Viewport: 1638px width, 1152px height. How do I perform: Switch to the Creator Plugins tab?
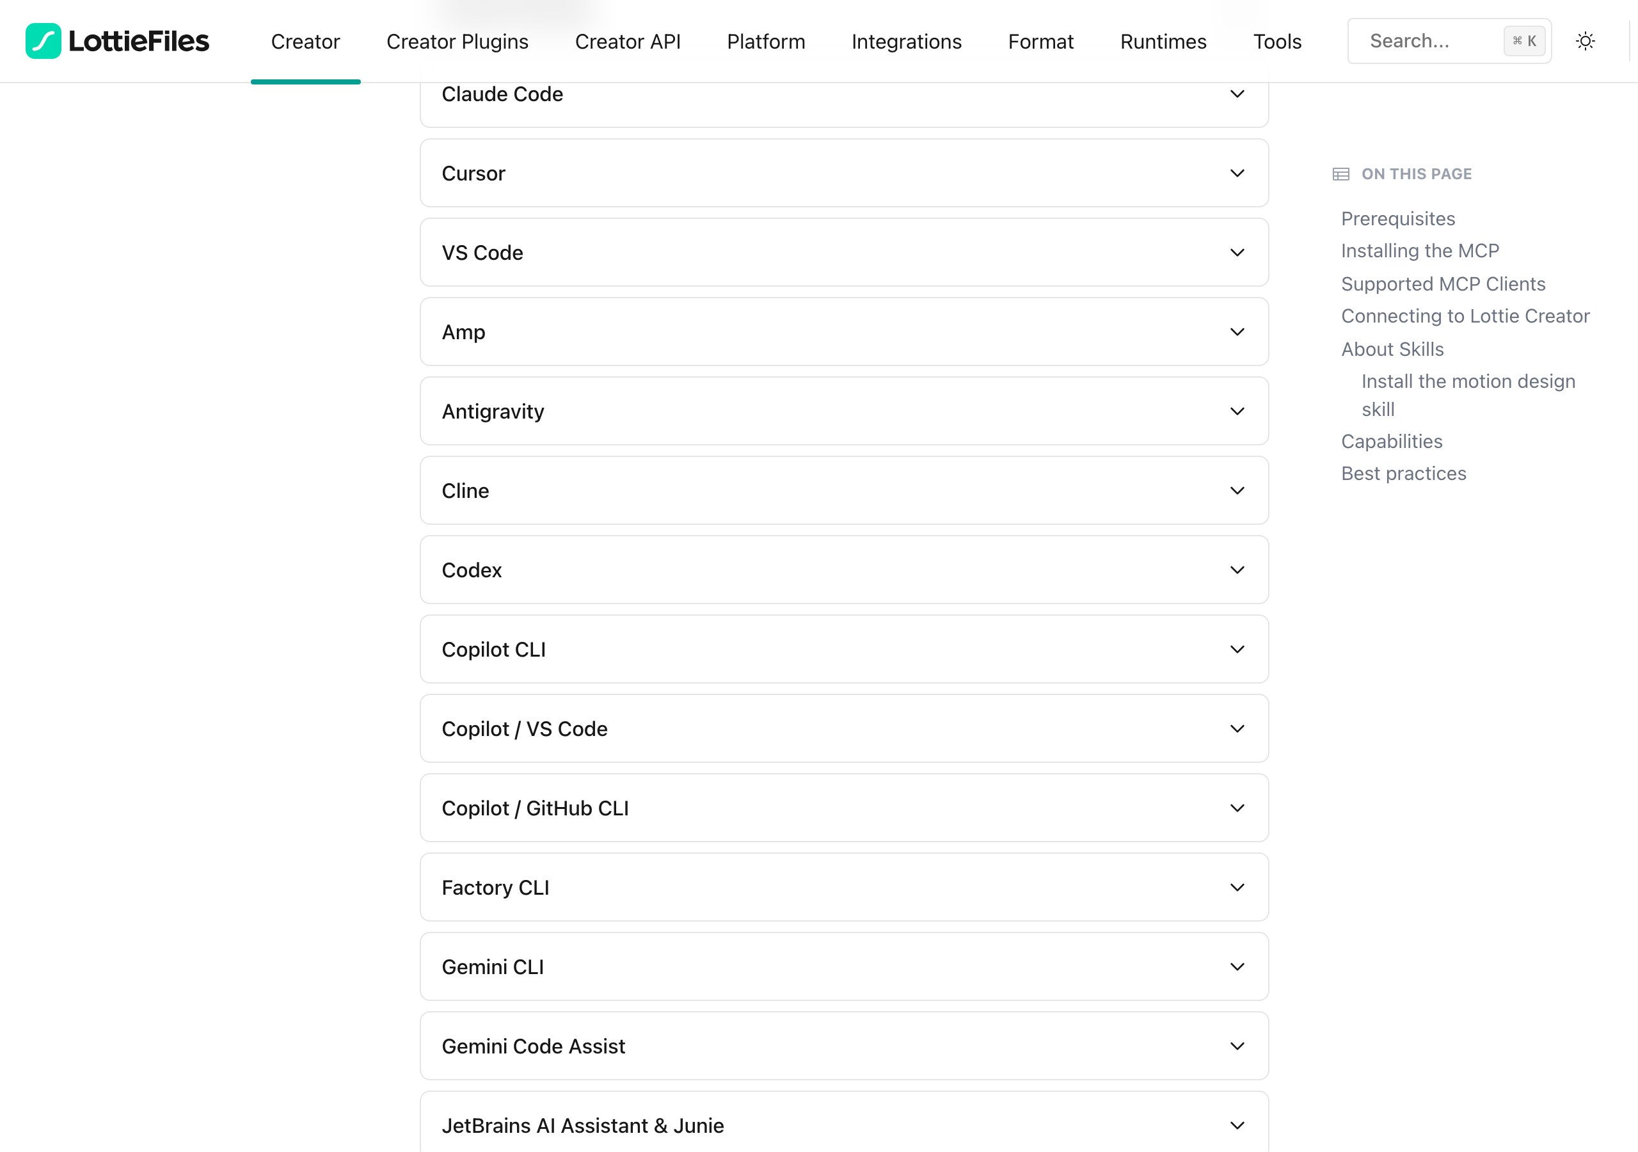coord(457,42)
